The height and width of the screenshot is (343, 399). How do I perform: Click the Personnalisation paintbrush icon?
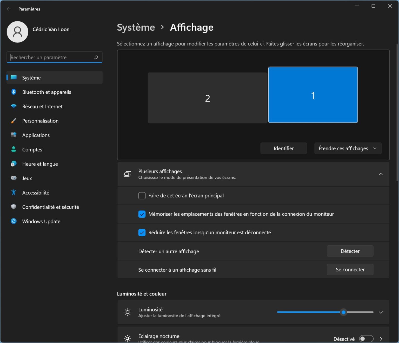pos(14,121)
